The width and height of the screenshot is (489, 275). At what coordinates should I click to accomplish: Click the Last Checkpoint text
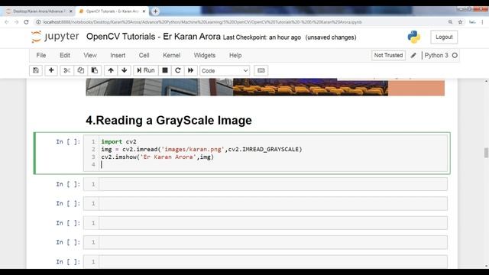coord(262,37)
